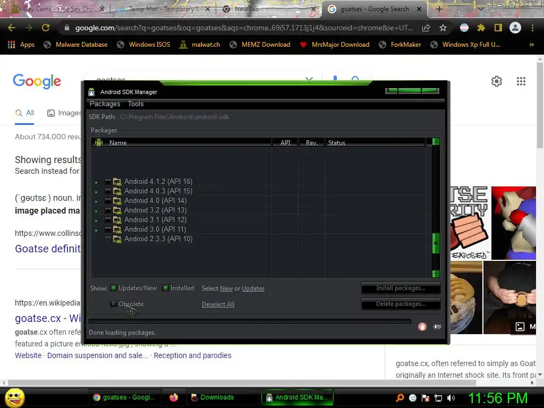Screen dimensions: 544x408
Task: Open the ForkMaker bookmark
Action: (399, 45)
